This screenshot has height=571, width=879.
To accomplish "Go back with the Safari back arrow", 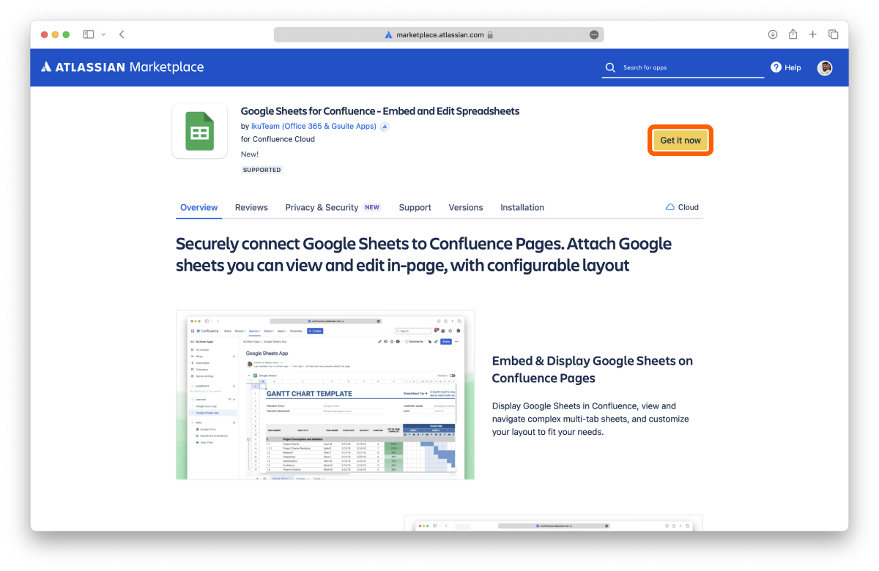I will click(x=122, y=34).
